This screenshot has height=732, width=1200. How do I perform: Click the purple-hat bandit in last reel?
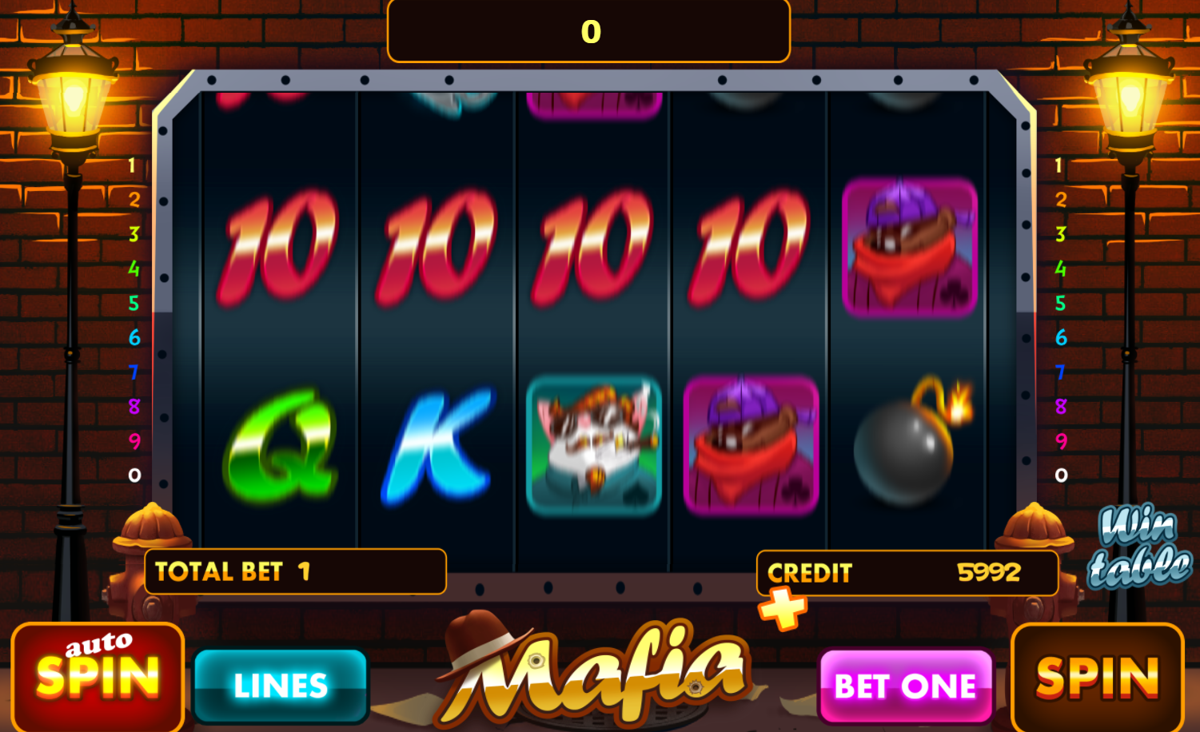click(910, 247)
